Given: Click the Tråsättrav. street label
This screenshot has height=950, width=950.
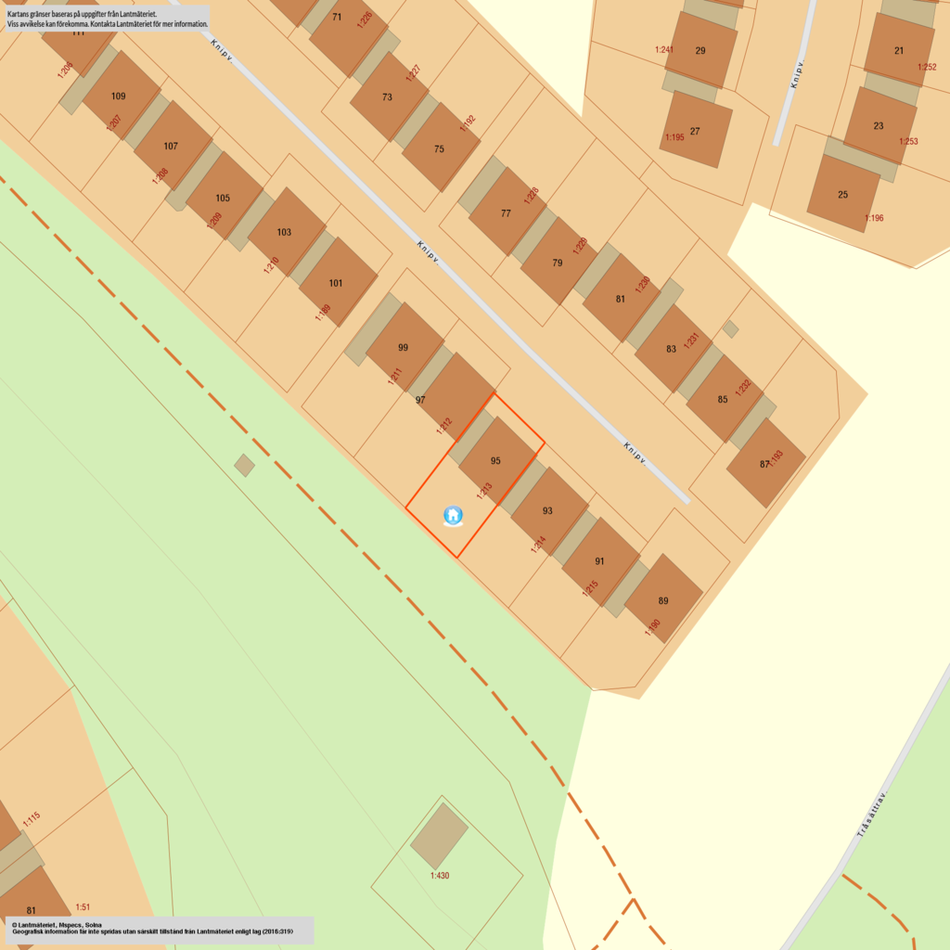Looking at the screenshot, I should pos(872,815).
